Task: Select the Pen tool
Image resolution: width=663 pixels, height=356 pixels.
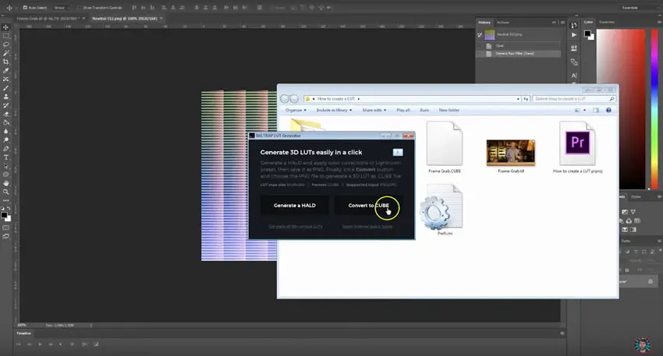Action: tap(6, 149)
